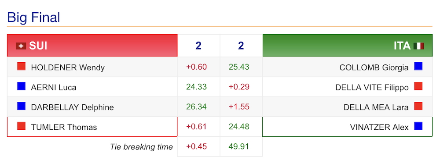Click the Italian flag icon next to ITA
Viewport: 440px width, 164px height.
coord(419,46)
